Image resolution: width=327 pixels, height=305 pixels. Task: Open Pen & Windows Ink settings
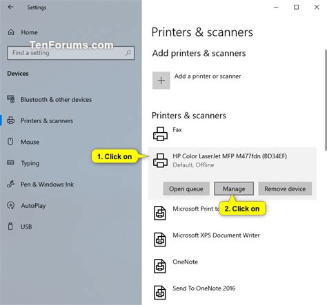pyautogui.click(x=47, y=185)
